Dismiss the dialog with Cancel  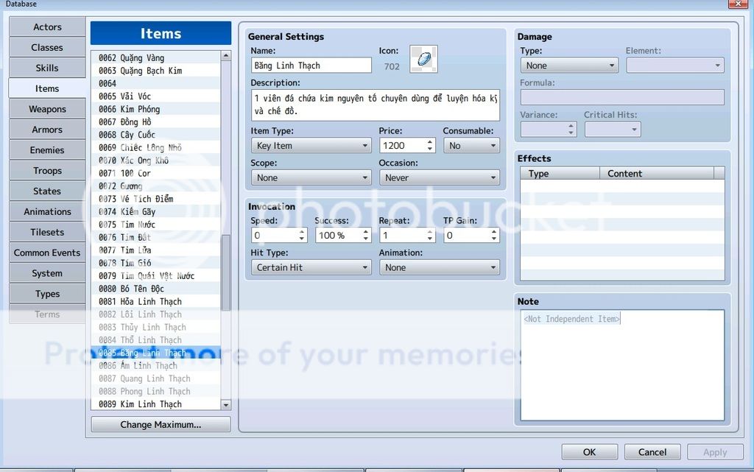(652, 451)
